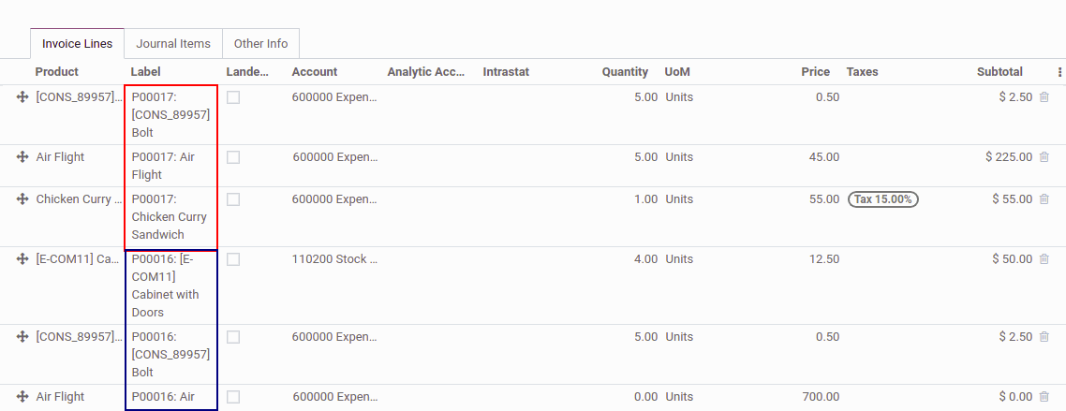This screenshot has width=1066, height=411.
Task: Sort by Quantity column header
Action: pos(625,72)
